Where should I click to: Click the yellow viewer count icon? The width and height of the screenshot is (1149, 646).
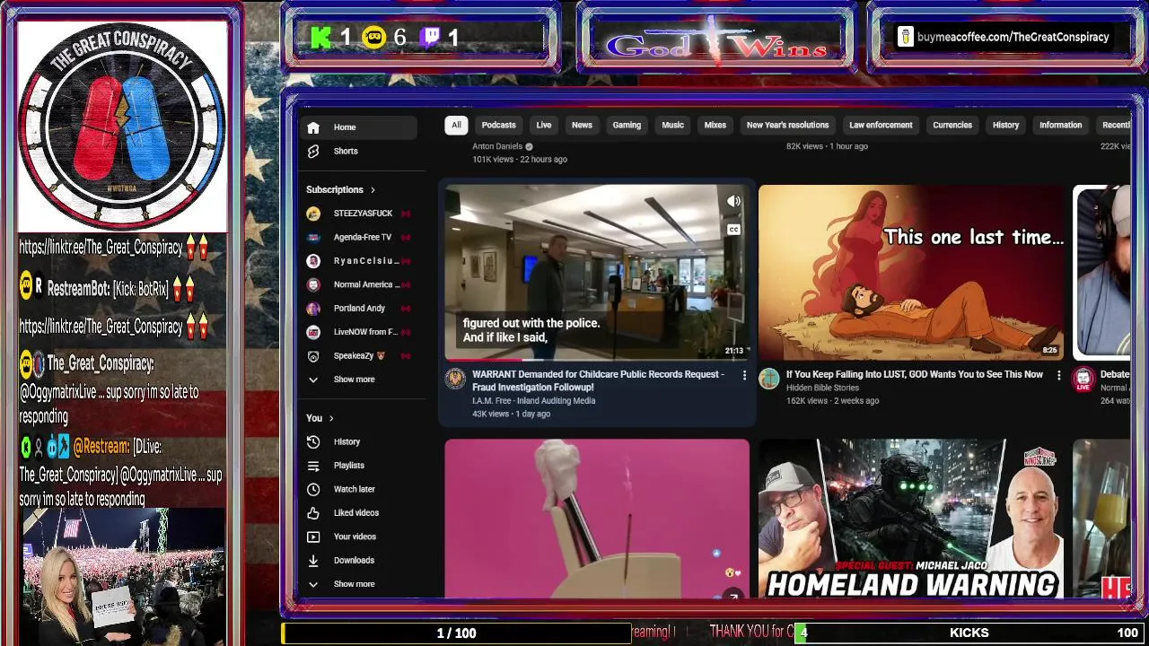click(374, 37)
